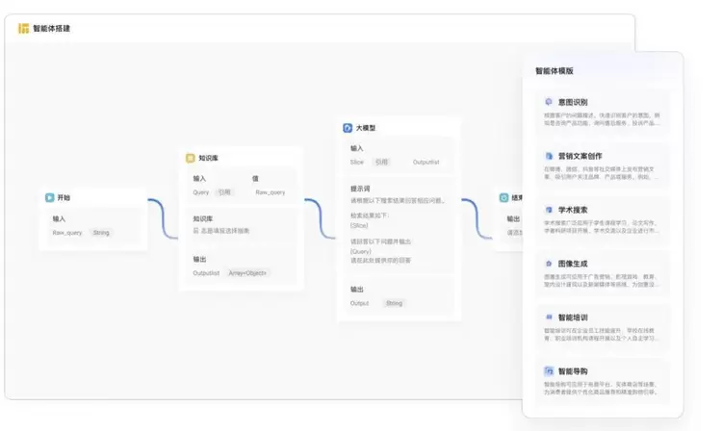Select the 结束 node icon
The height and width of the screenshot is (431, 722).
503,197
